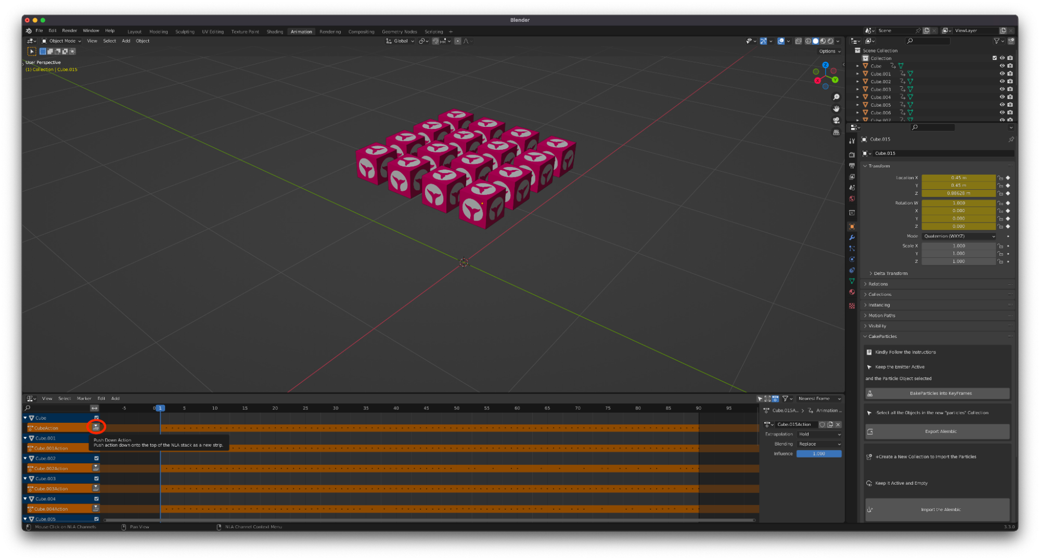1040x560 pixels.
Task: Push down the Cube.002Action strip
Action: [96, 467]
